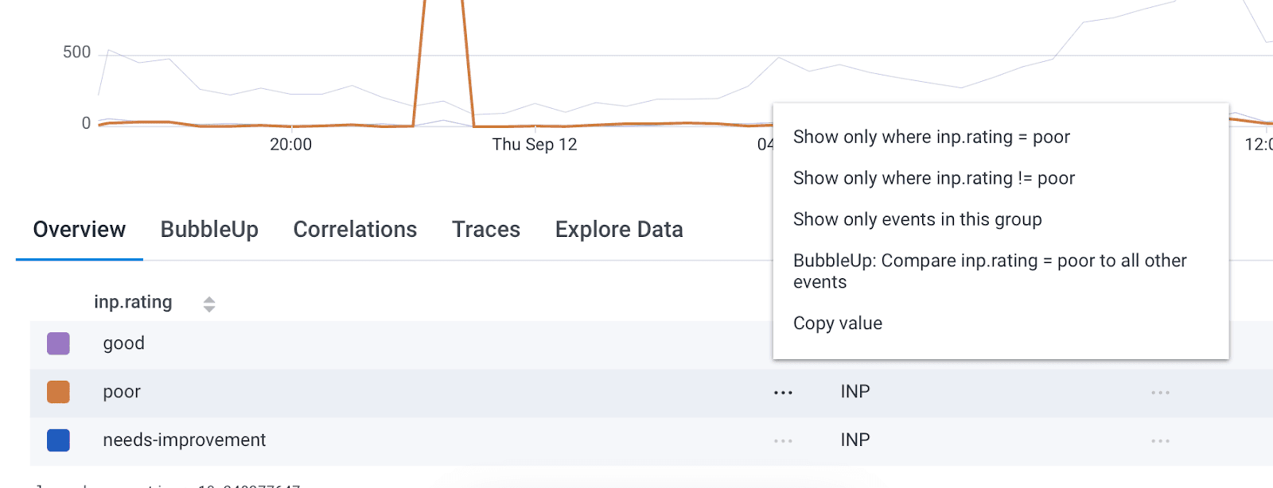Open the ellipsis menu beside the poor row
Viewport: 1273px width, 488px height.
783,393
